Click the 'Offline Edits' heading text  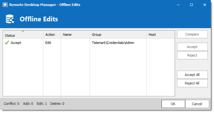click(x=39, y=19)
